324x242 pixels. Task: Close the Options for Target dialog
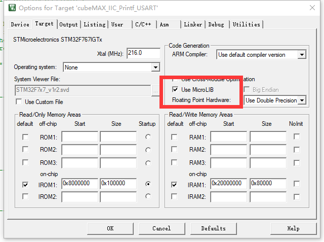[312, 8]
